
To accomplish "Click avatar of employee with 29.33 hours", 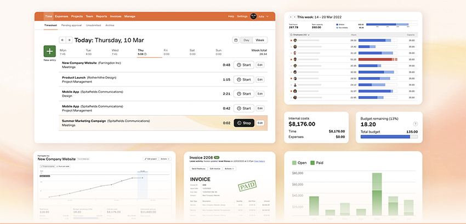I will pos(295,40).
